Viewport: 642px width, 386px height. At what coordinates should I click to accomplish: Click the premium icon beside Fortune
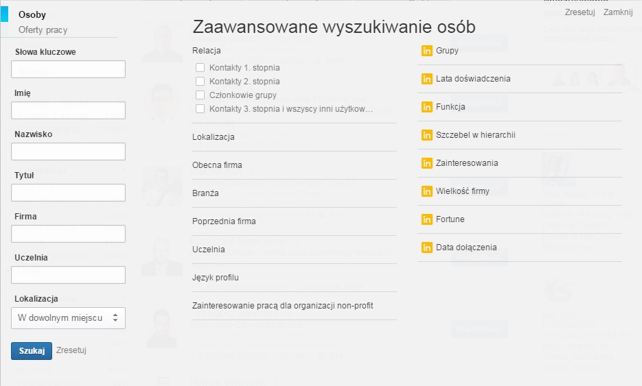coord(426,219)
